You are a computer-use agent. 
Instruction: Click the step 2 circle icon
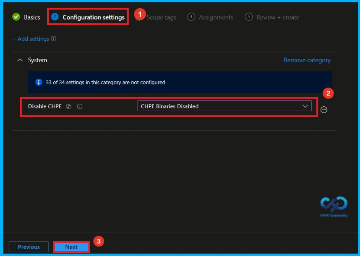click(55, 17)
